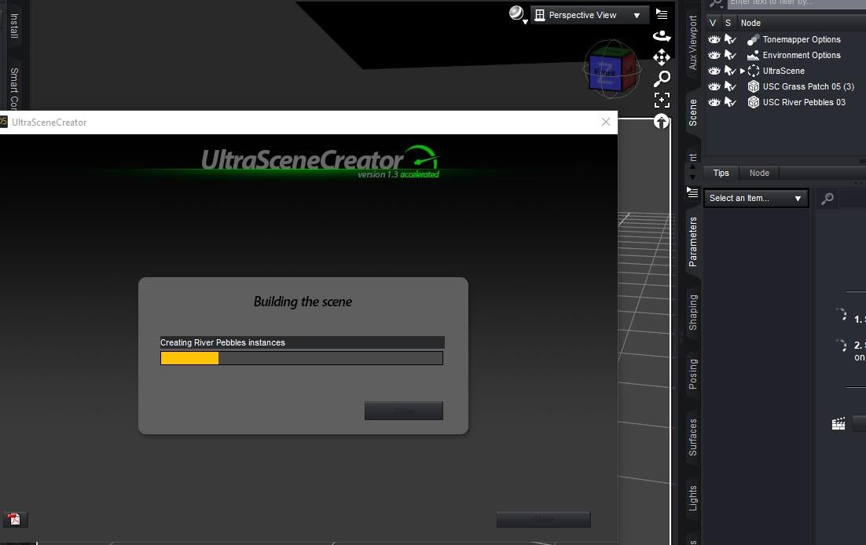Open the Install side tab
The height and width of the screenshot is (545, 866).
14,26
